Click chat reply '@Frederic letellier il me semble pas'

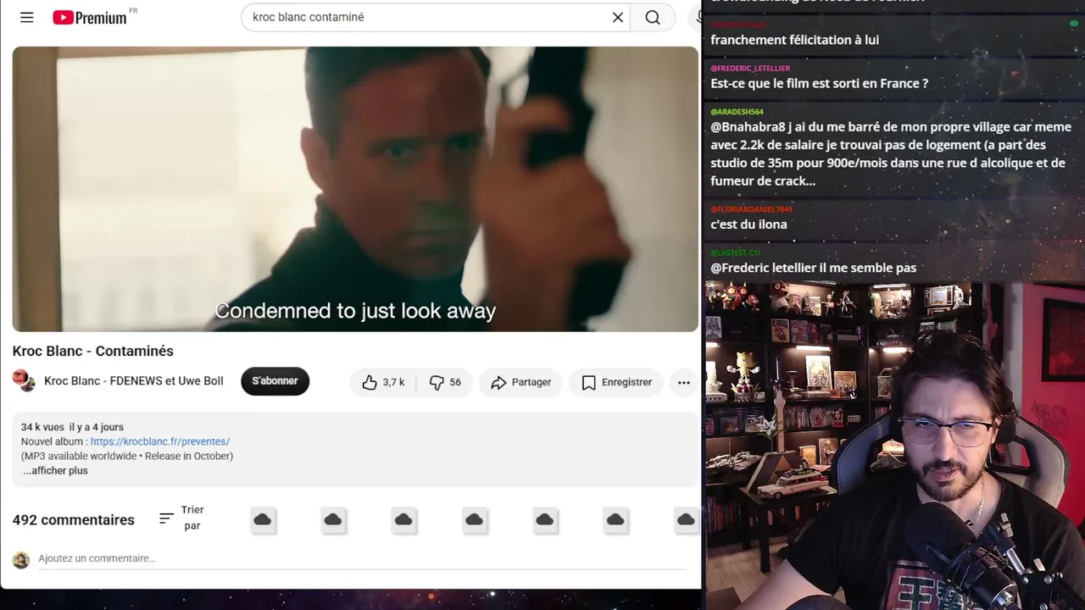pyautogui.click(x=813, y=268)
